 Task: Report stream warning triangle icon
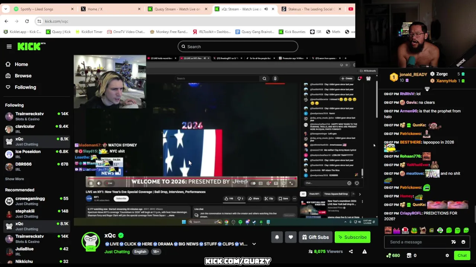(x=364, y=251)
